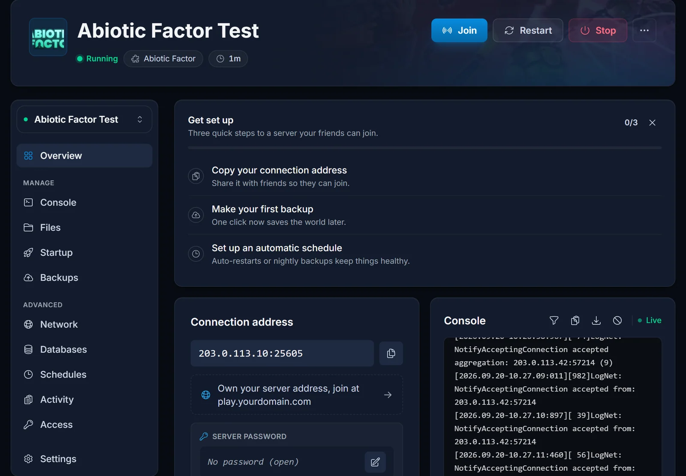The height and width of the screenshot is (476, 686).
Task: Dismiss the Get set up panel
Action: [x=652, y=123]
